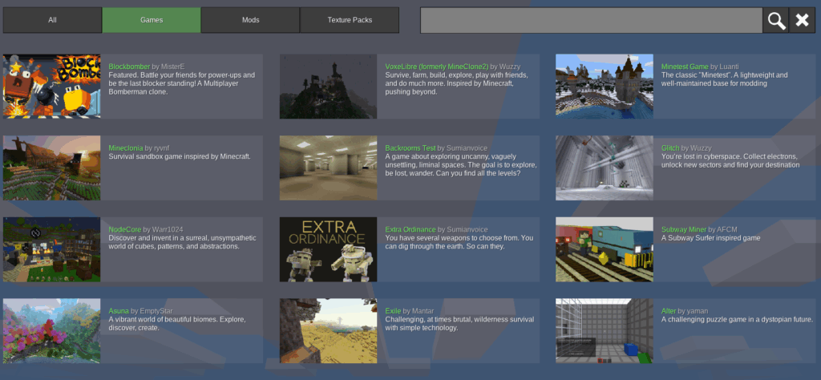Select the Games tab

tap(151, 20)
